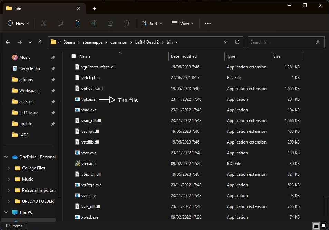Refresh the current folder view
The height and width of the screenshot is (230, 329).
[x=237, y=42]
